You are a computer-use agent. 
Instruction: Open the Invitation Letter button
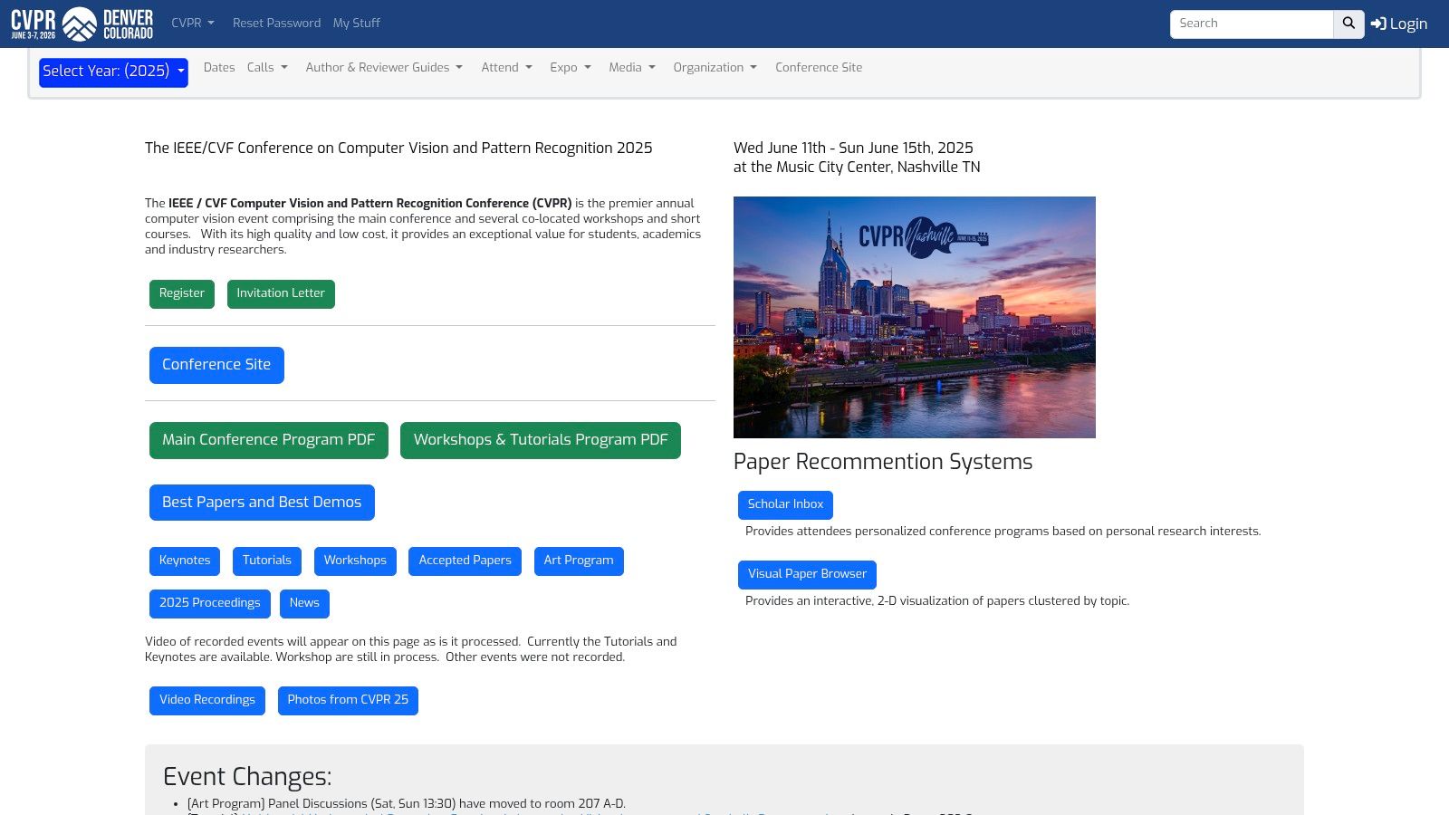281,293
